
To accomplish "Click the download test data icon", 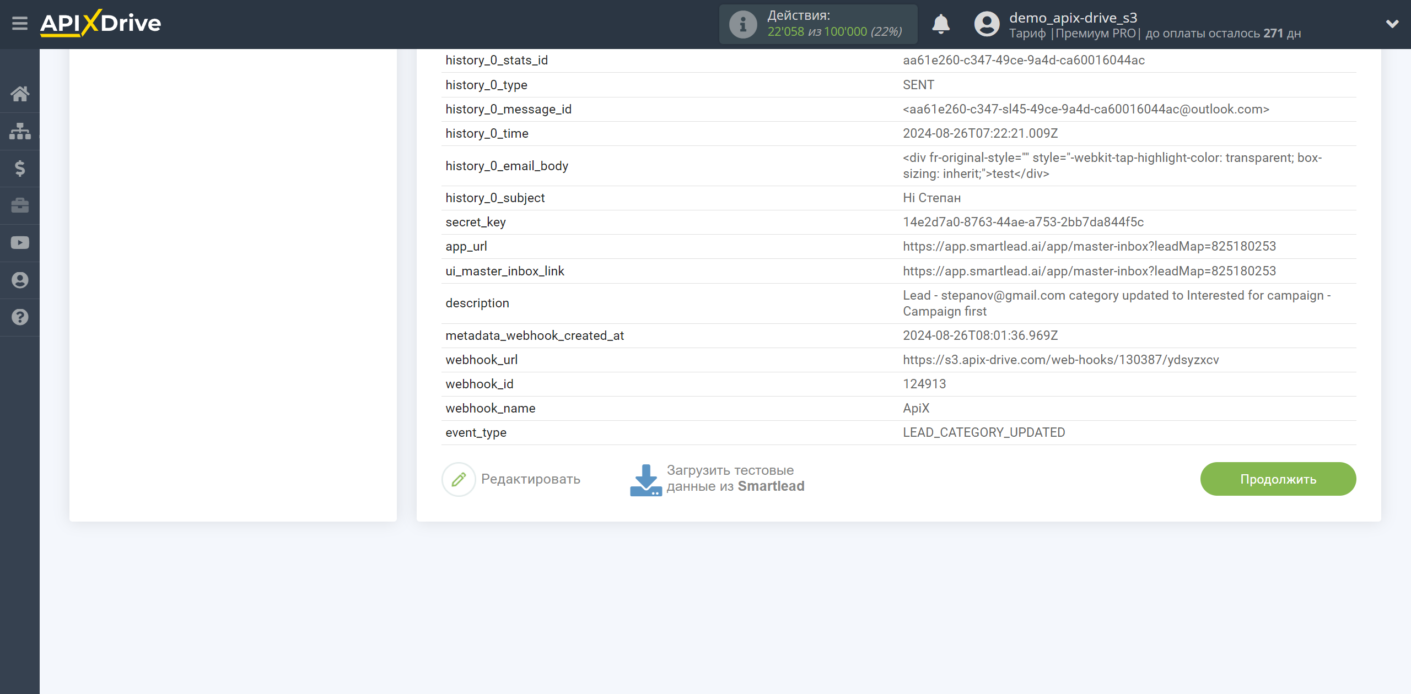I will pyautogui.click(x=645, y=480).
